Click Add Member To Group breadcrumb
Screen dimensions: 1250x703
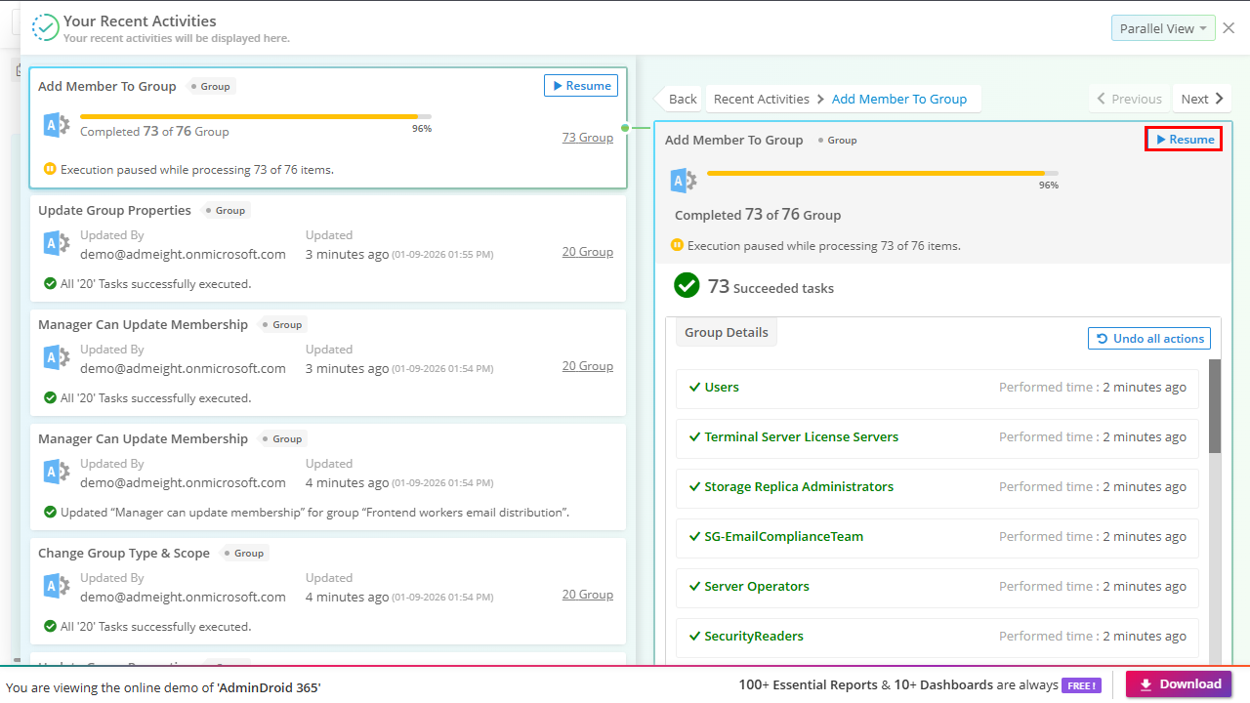(899, 99)
